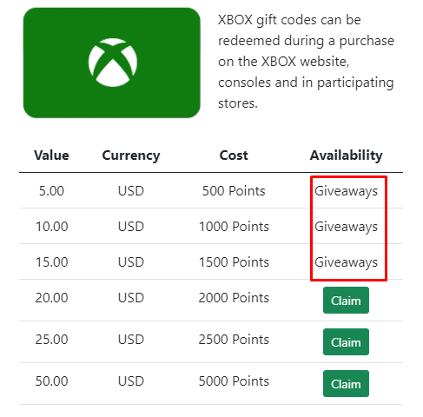Image resolution: width=423 pixels, height=417 pixels.
Task: Select the 2000 Points cost cell
Action: pyautogui.click(x=234, y=298)
